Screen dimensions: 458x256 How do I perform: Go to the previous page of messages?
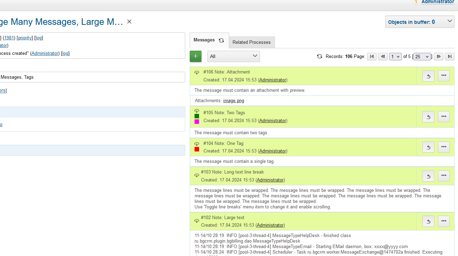pos(383,57)
